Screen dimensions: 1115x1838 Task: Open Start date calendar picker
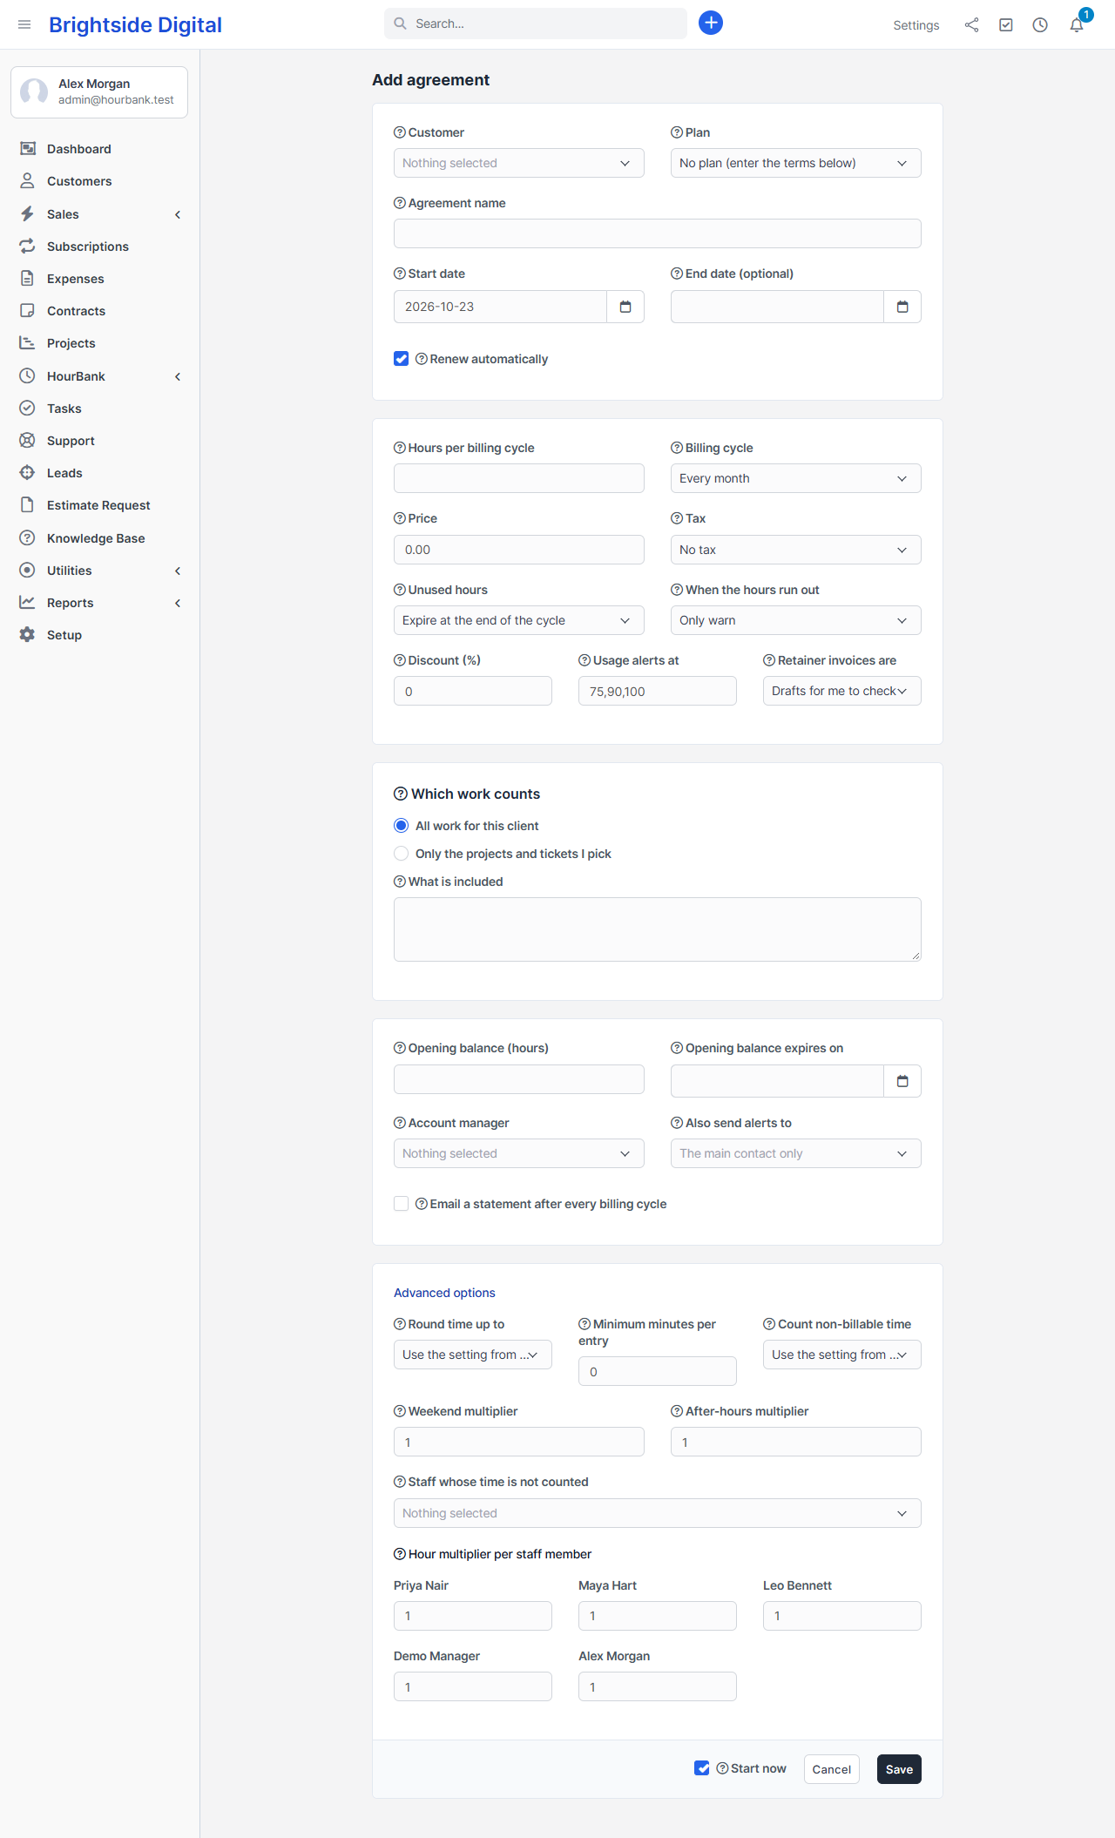625,307
